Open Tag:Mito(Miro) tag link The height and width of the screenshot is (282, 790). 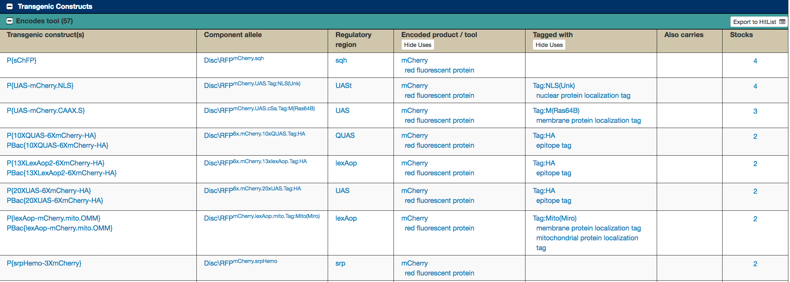click(555, 218)
